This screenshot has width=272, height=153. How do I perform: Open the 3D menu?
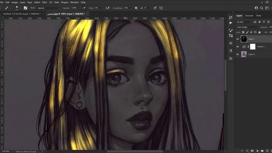(x=51, y=3)
